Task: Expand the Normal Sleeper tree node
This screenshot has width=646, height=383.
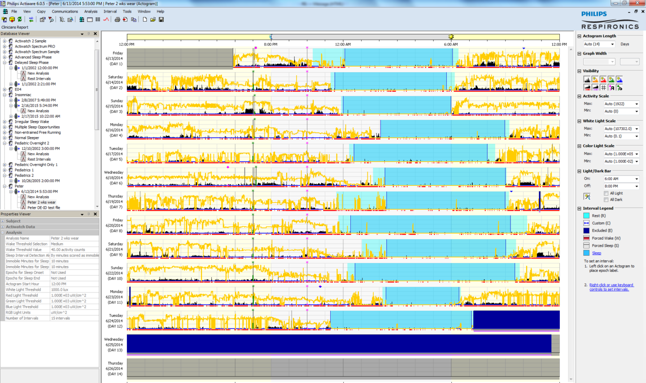Action: click(4, 138)
